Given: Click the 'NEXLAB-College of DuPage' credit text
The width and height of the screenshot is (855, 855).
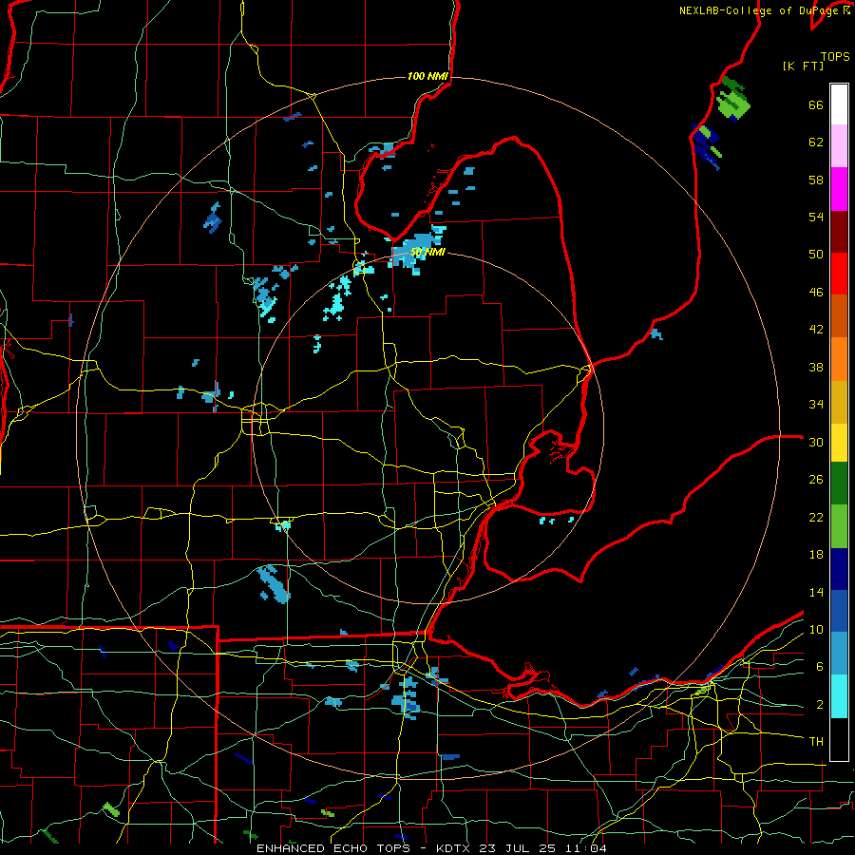Looking at the screenshot, I should coord(757,10).
